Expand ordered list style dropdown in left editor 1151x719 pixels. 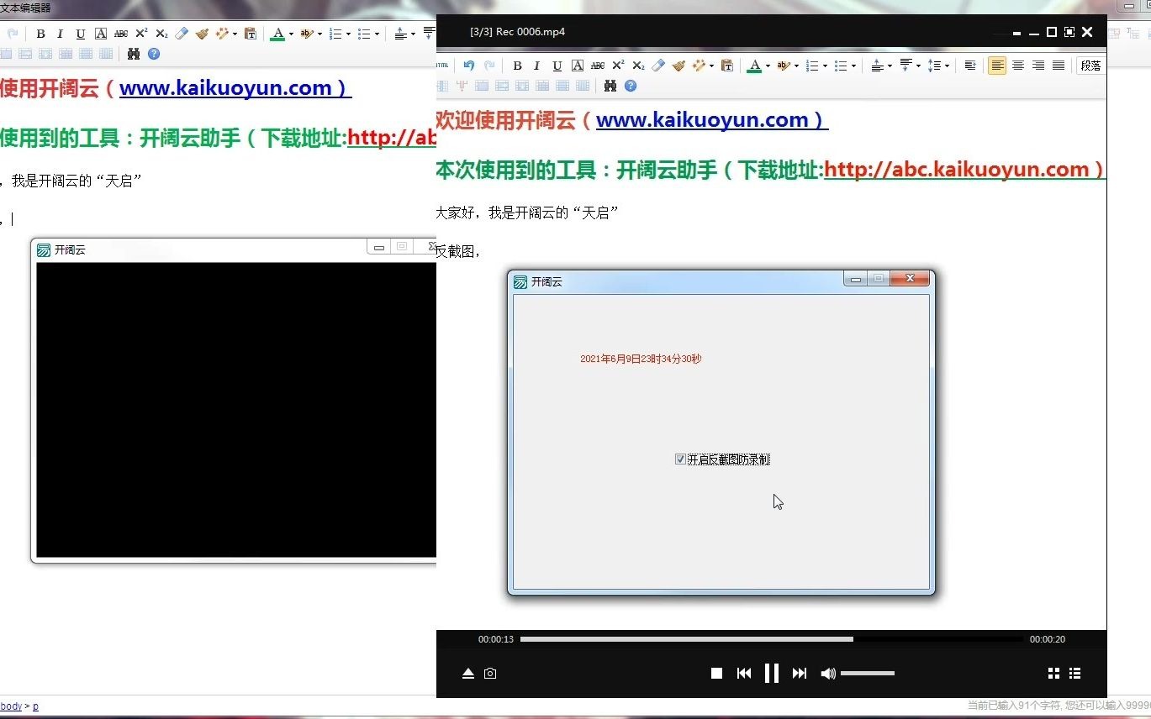348,34
